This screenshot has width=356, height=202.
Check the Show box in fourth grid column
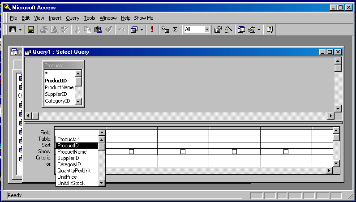(x=234, y=151)
